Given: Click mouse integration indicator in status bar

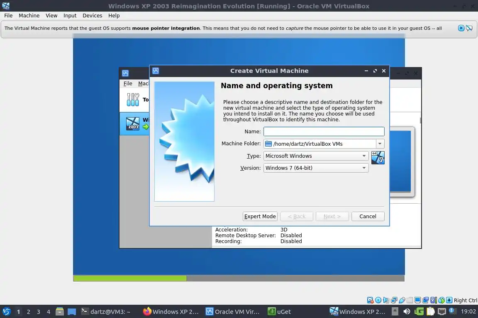Looking at the screenshot, I should pyautogui.click(x=441, y=300).
